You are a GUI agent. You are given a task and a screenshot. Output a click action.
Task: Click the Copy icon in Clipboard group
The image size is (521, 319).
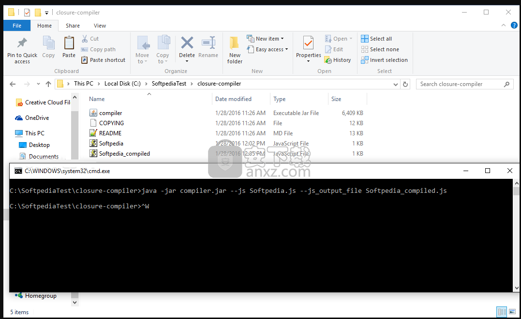(48, 43)
